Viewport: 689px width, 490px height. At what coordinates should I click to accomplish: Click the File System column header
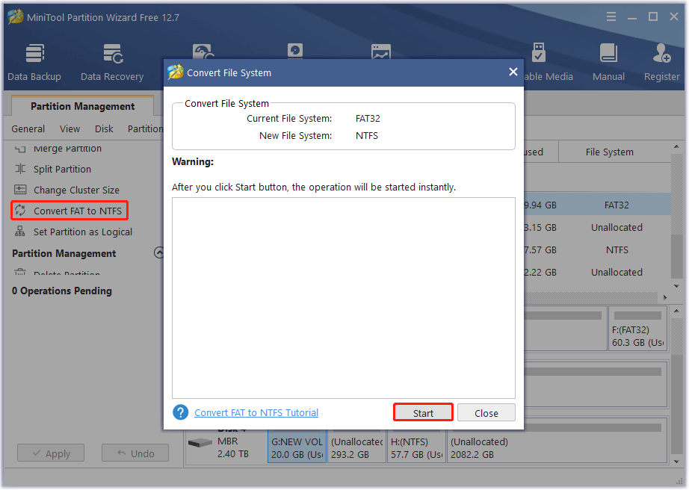(x=609, y=152)
